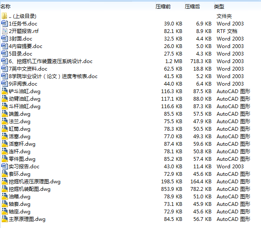The width and height of the screenshot is (261, 228).
Task: Click the AutoCAD icon for 铲斗油缸.dwg
Action: (x=5, y=91)
